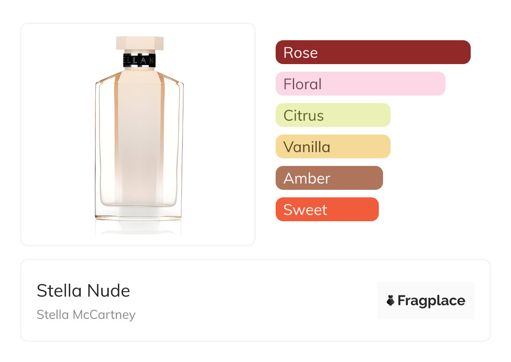Click the Fragplace perfume bottle logo icon
The width and height of the screenshot is (511, 362).
[x=391, y=300]
